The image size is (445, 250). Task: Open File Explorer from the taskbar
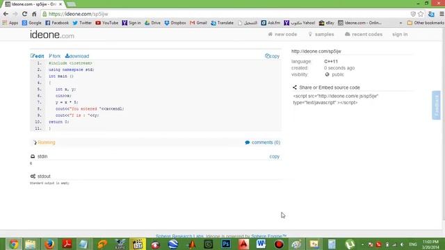click(31, 244)
